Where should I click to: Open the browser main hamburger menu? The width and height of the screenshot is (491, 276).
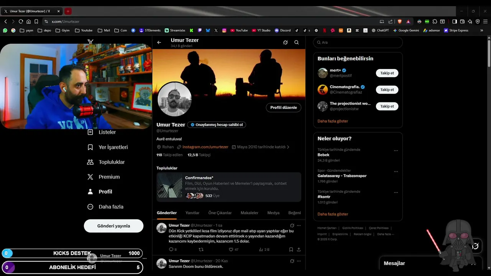point(485,21)
